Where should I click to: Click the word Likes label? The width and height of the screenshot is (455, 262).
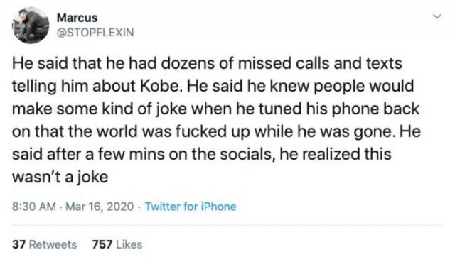coord(129,244)
